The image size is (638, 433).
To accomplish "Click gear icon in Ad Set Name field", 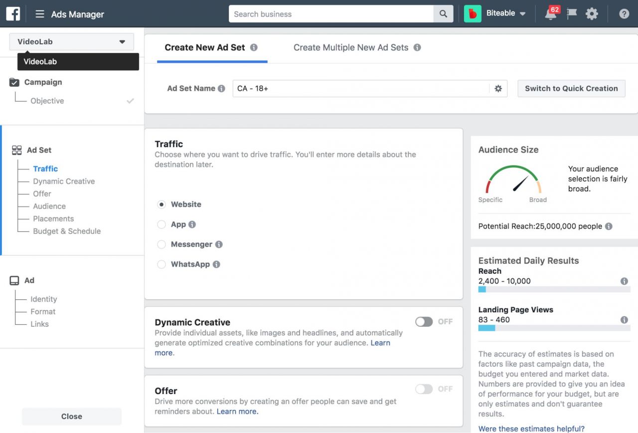I will [x=498, y=88].
